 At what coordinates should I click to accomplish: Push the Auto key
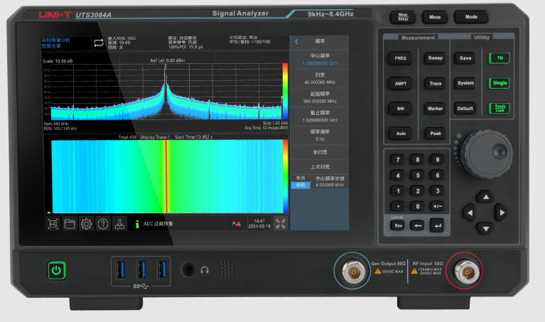pyautogui.click(x=401, y=134)
